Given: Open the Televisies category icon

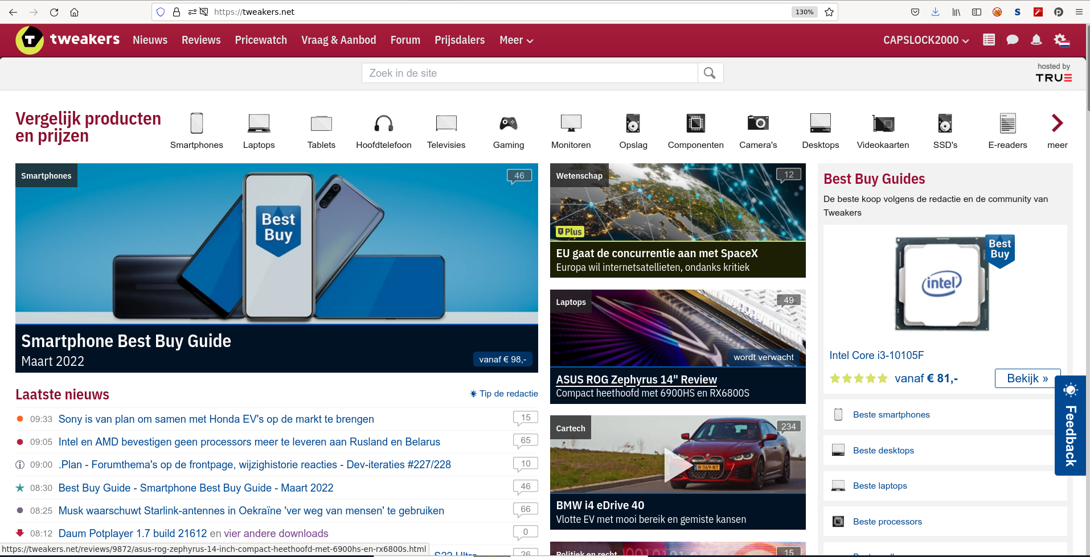Looking at the screenshot, I should 446,123.
